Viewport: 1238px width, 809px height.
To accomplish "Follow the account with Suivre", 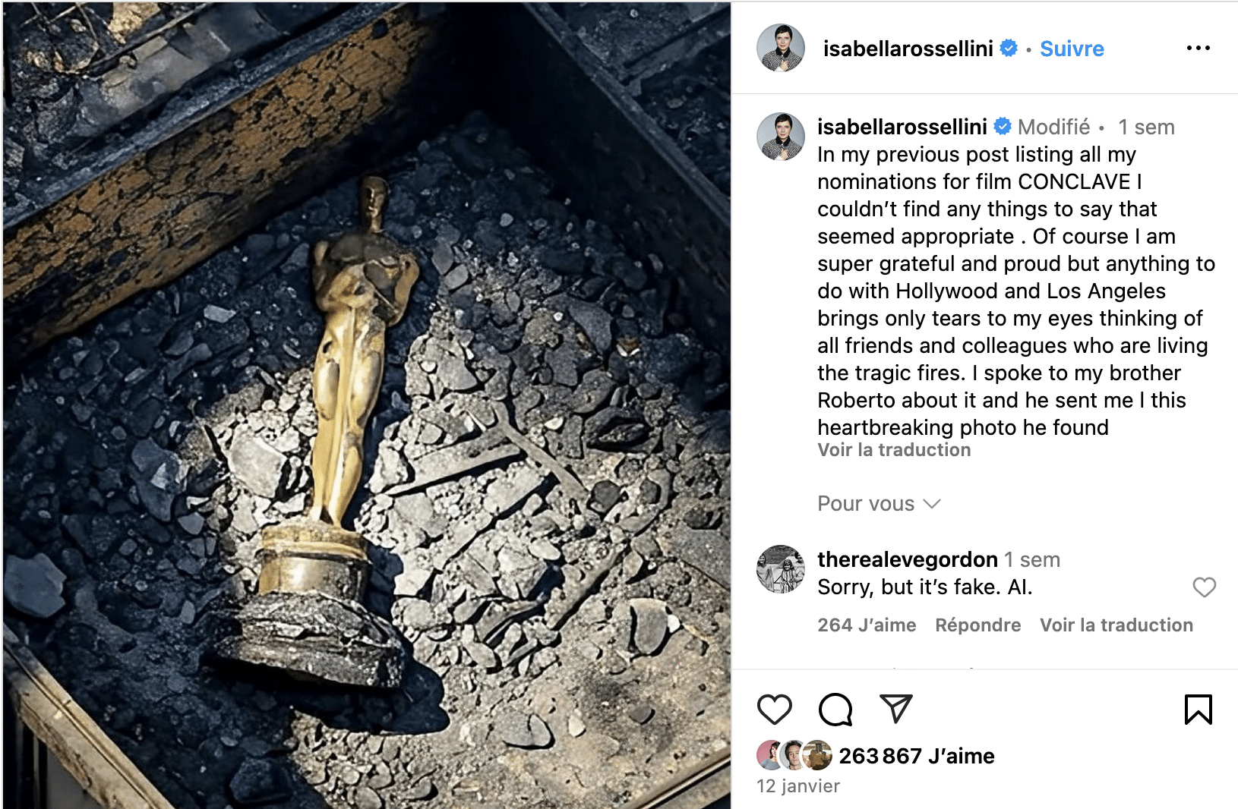I will tap(1072, 49).
